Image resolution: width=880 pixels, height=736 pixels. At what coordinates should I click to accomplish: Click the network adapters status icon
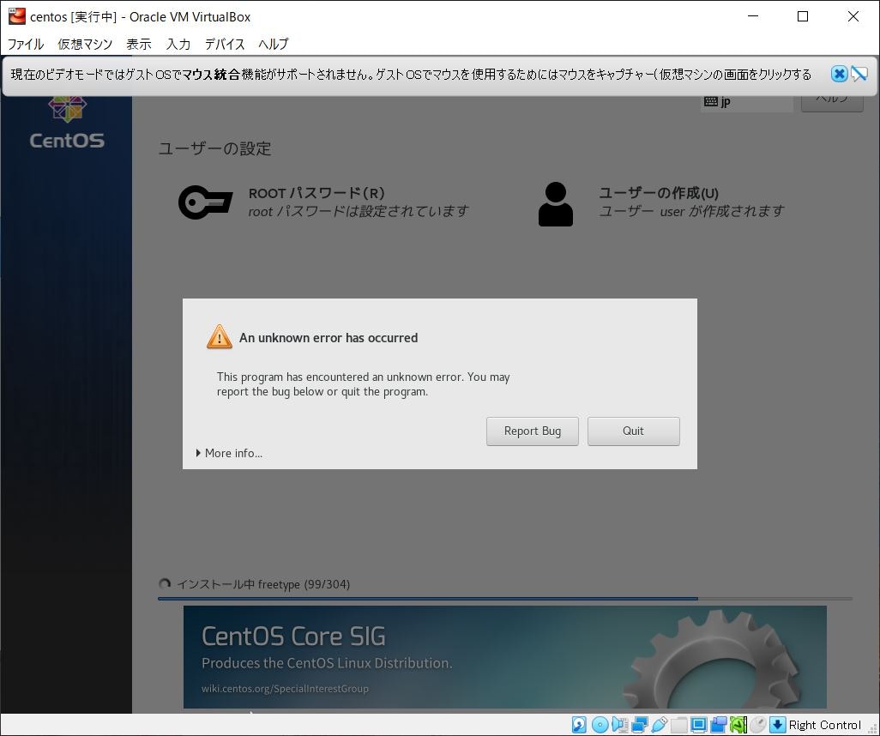click(x=640, y=725)
